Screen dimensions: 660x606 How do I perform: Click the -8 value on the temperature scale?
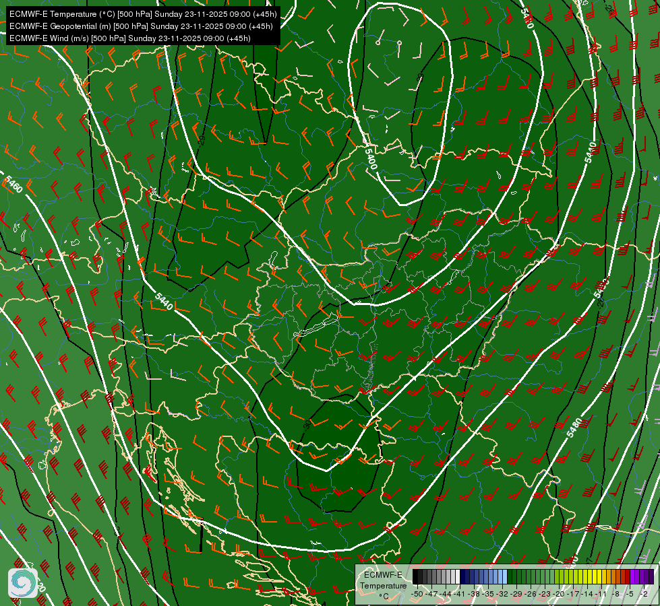[616, 594]
